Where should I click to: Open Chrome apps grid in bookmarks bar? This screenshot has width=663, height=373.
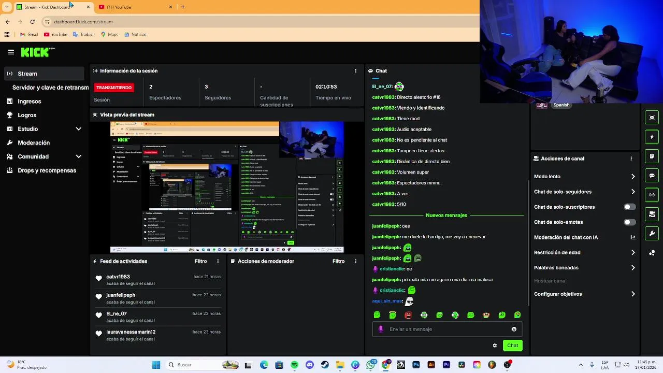point(7,35)
